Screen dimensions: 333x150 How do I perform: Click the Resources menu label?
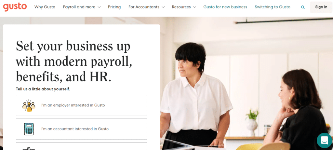coord(181,7)
